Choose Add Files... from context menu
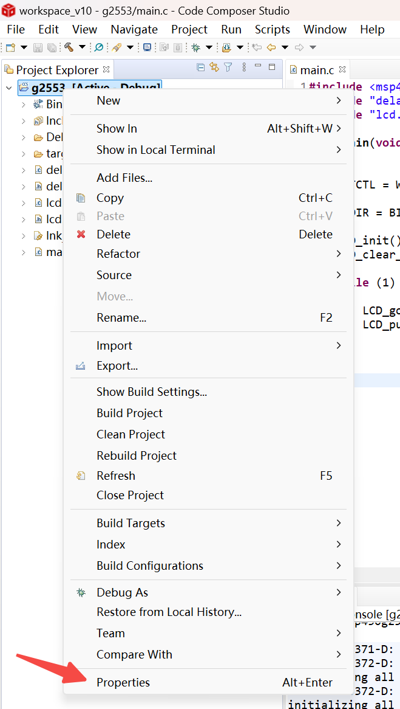 [208, 178]
